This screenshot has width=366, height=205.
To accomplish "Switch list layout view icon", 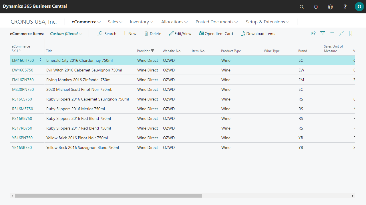I will coord(332,34).
